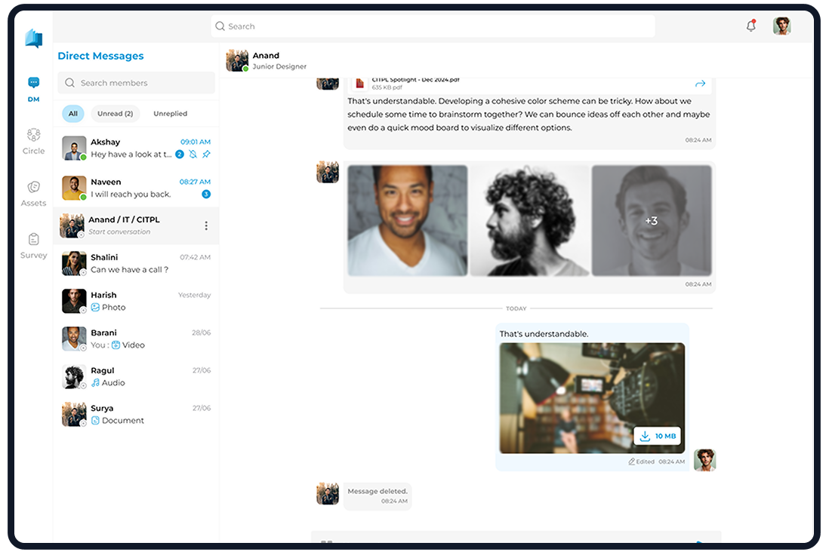
Task: Open the Circle section in sidebar
Action: [33, 141]
